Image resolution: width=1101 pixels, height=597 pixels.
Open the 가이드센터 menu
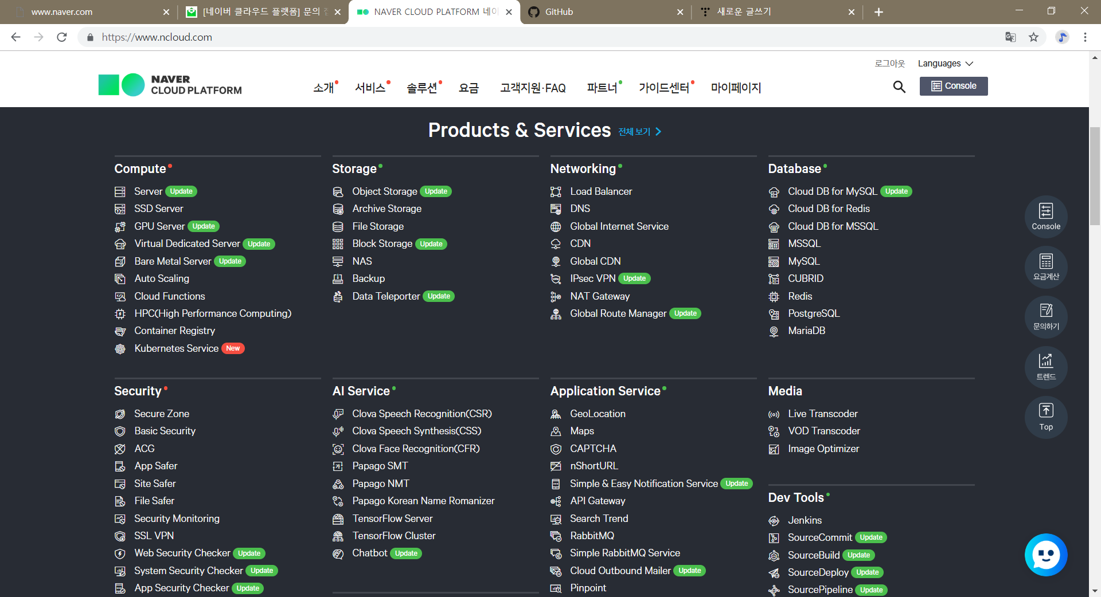pyautogui.click(x=664, y=88)
